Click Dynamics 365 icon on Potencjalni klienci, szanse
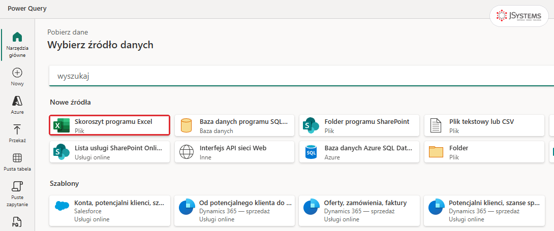 [x=437, y=207]
